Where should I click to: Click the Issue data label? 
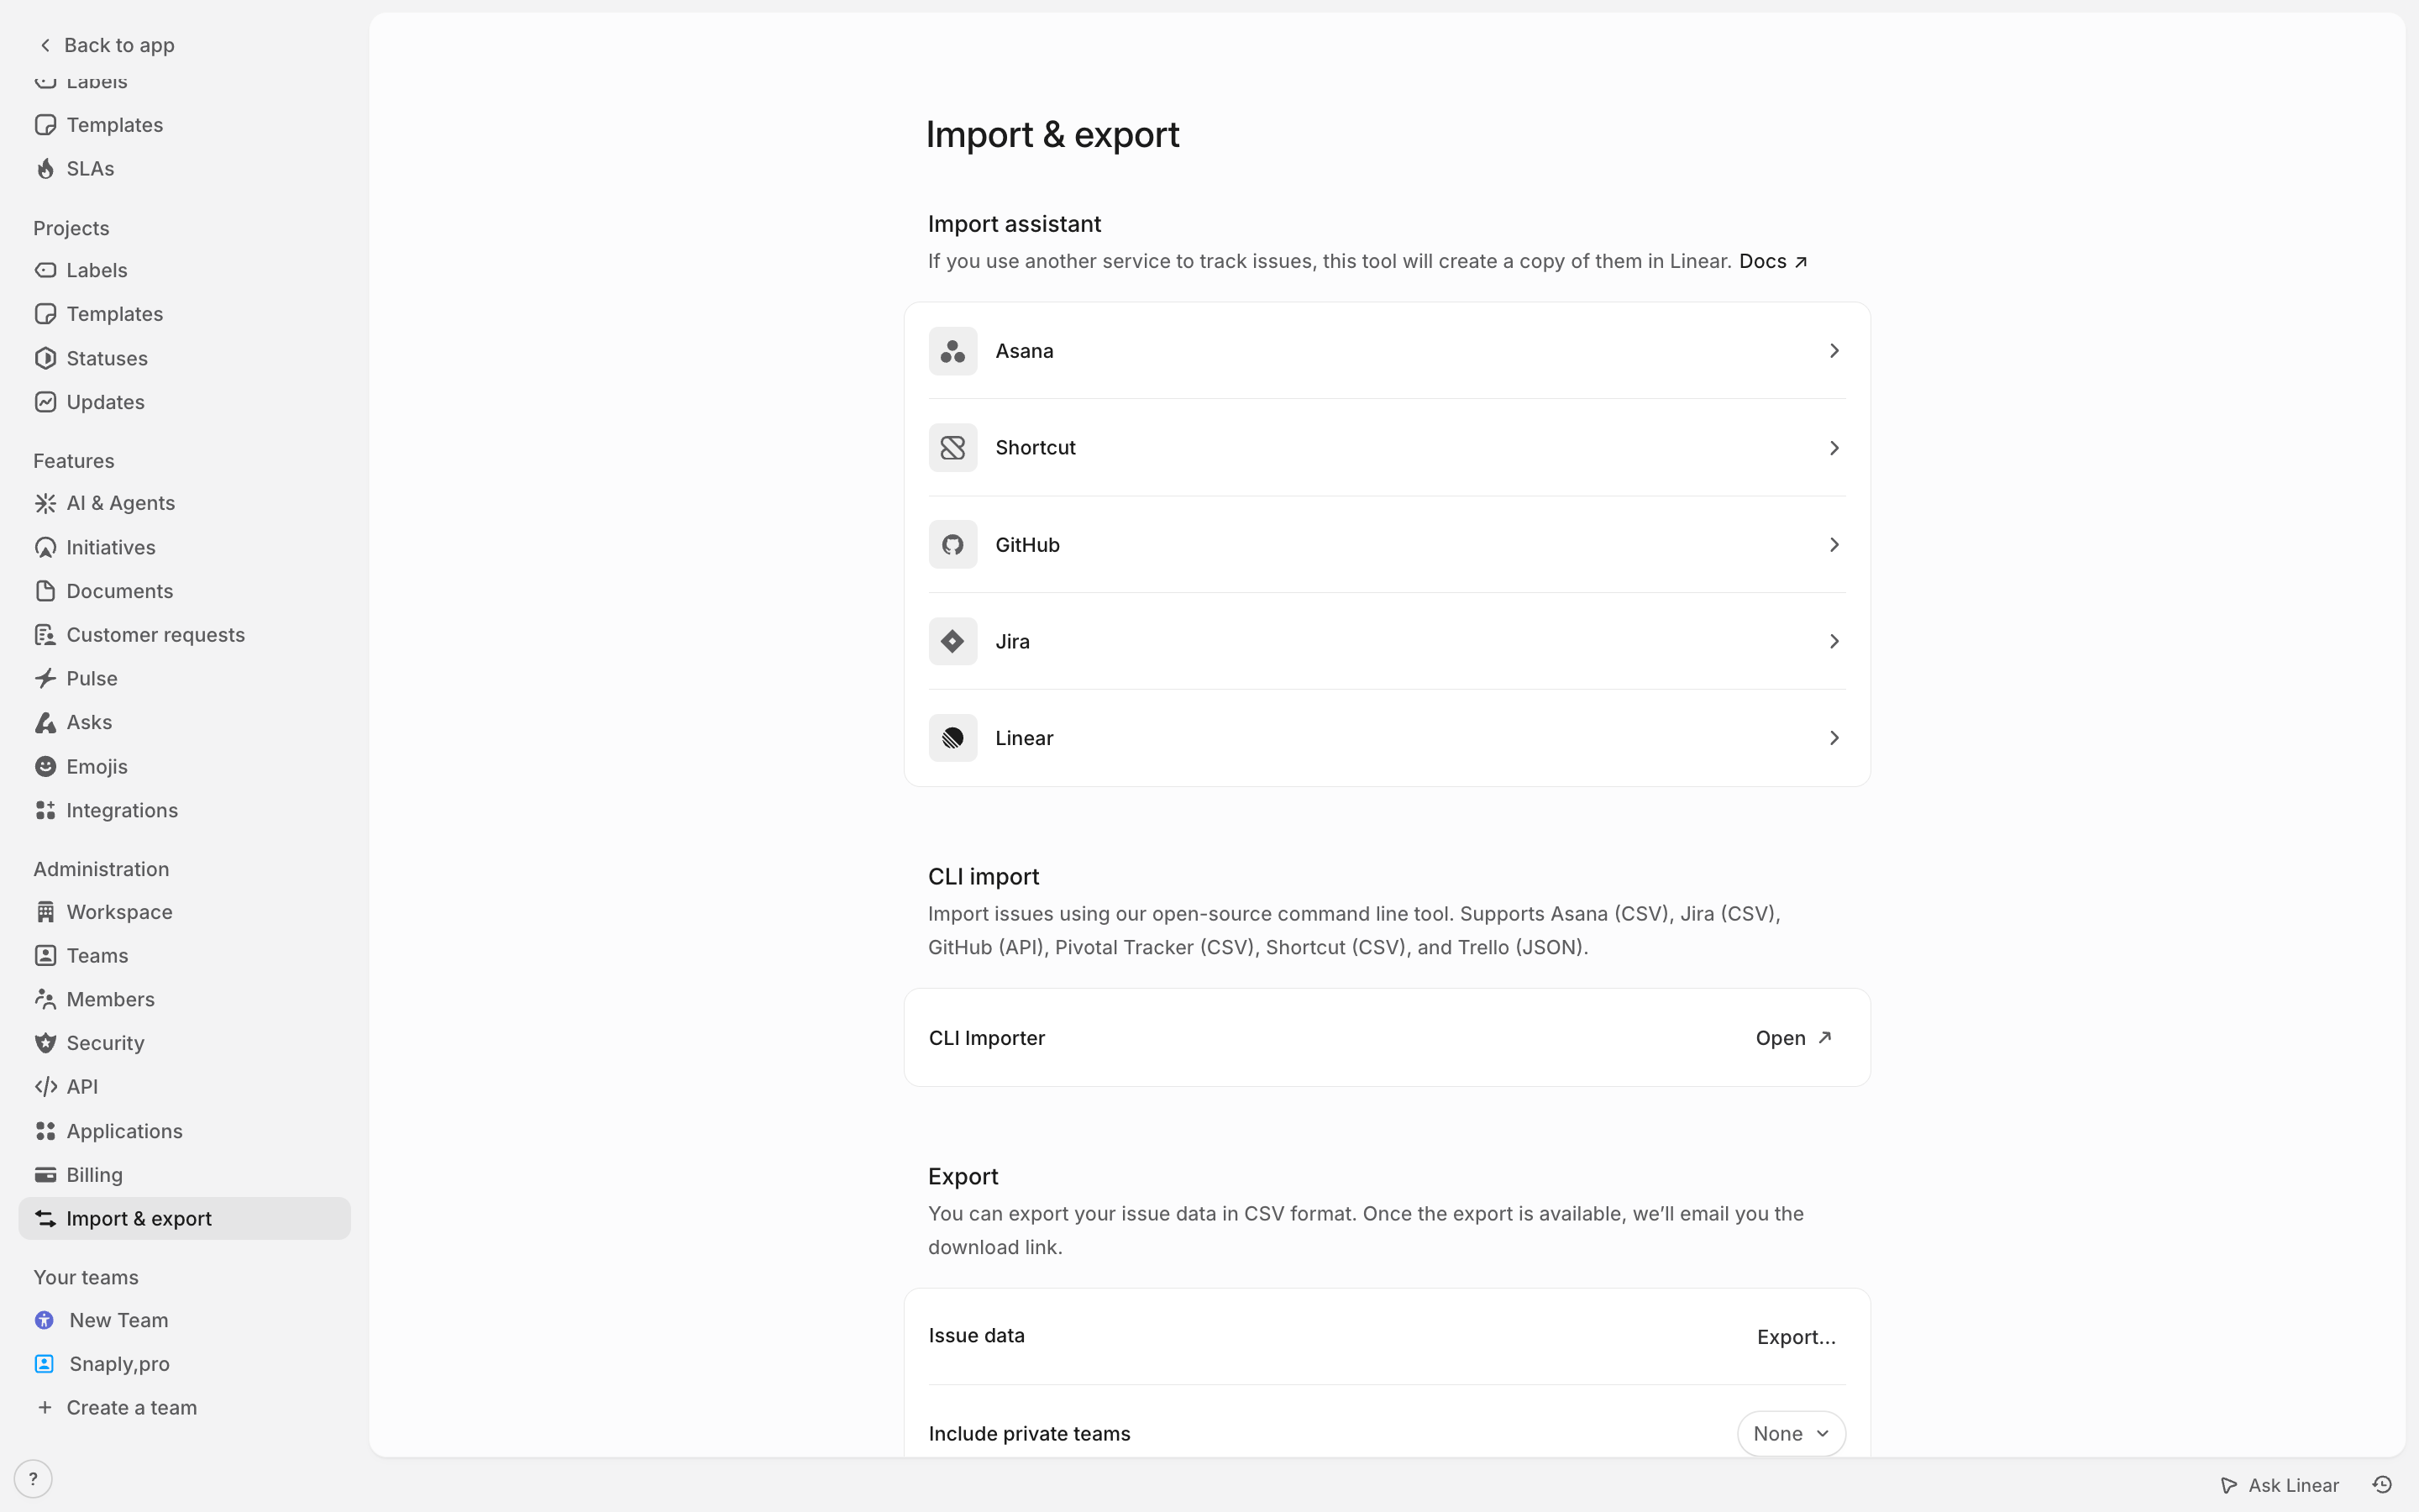[977, 1336]
